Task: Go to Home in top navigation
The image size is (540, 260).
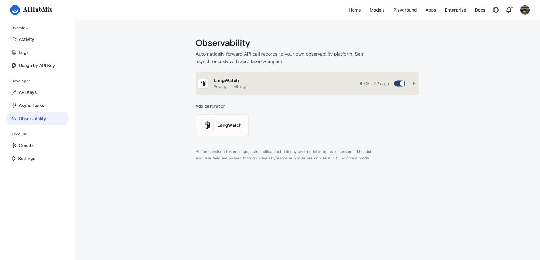Action: pyautogui.click(x=355, y=10)
